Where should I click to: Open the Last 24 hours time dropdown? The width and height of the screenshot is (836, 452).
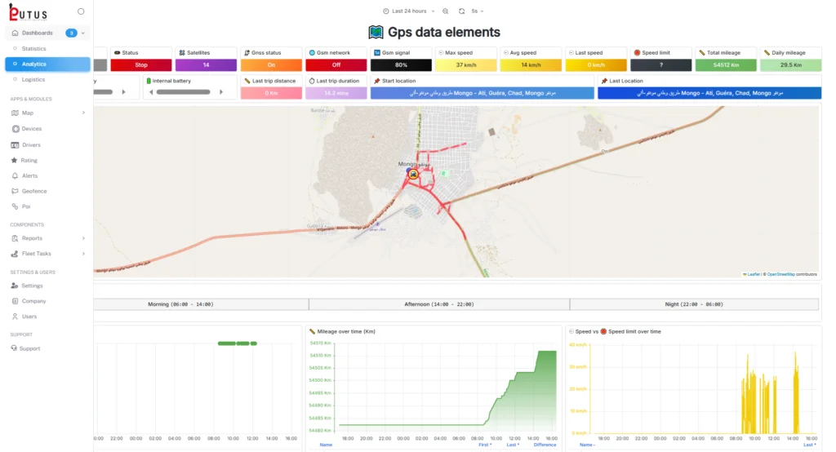[409, 11]
